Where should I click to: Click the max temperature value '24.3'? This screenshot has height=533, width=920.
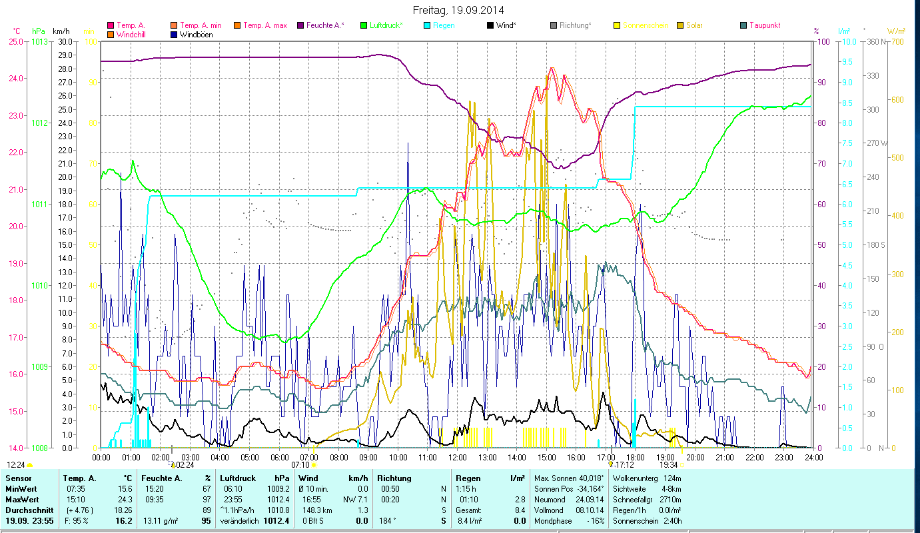pyautogui.click(x=125, y=499)
